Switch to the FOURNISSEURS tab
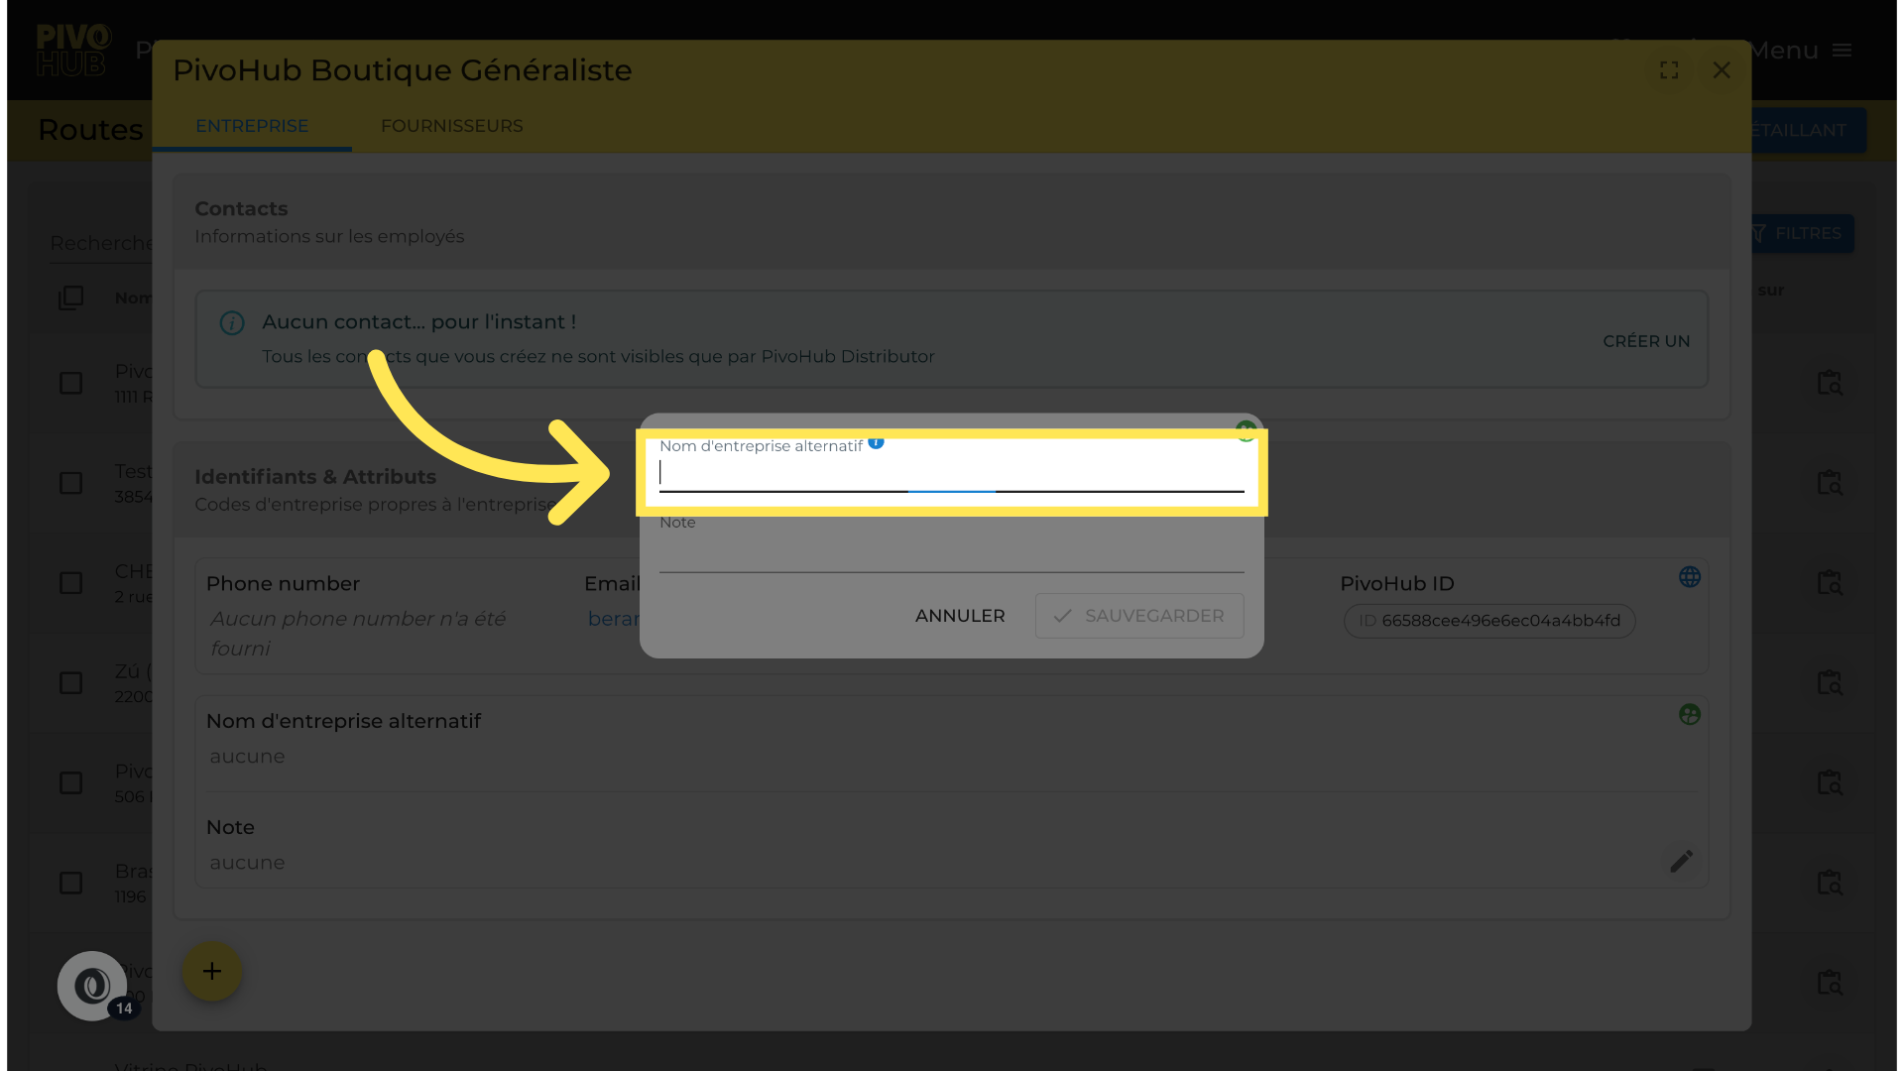 point(451,126)
